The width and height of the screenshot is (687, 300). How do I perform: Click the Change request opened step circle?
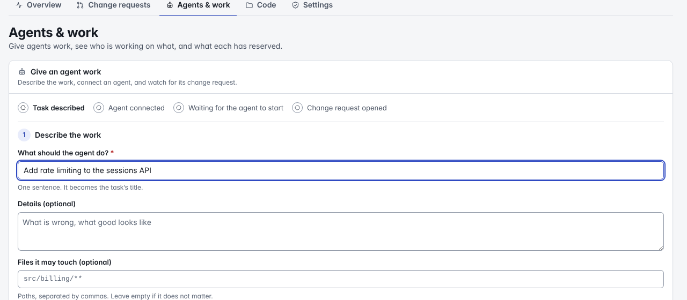pyautogui.click(x=297, y=108)
